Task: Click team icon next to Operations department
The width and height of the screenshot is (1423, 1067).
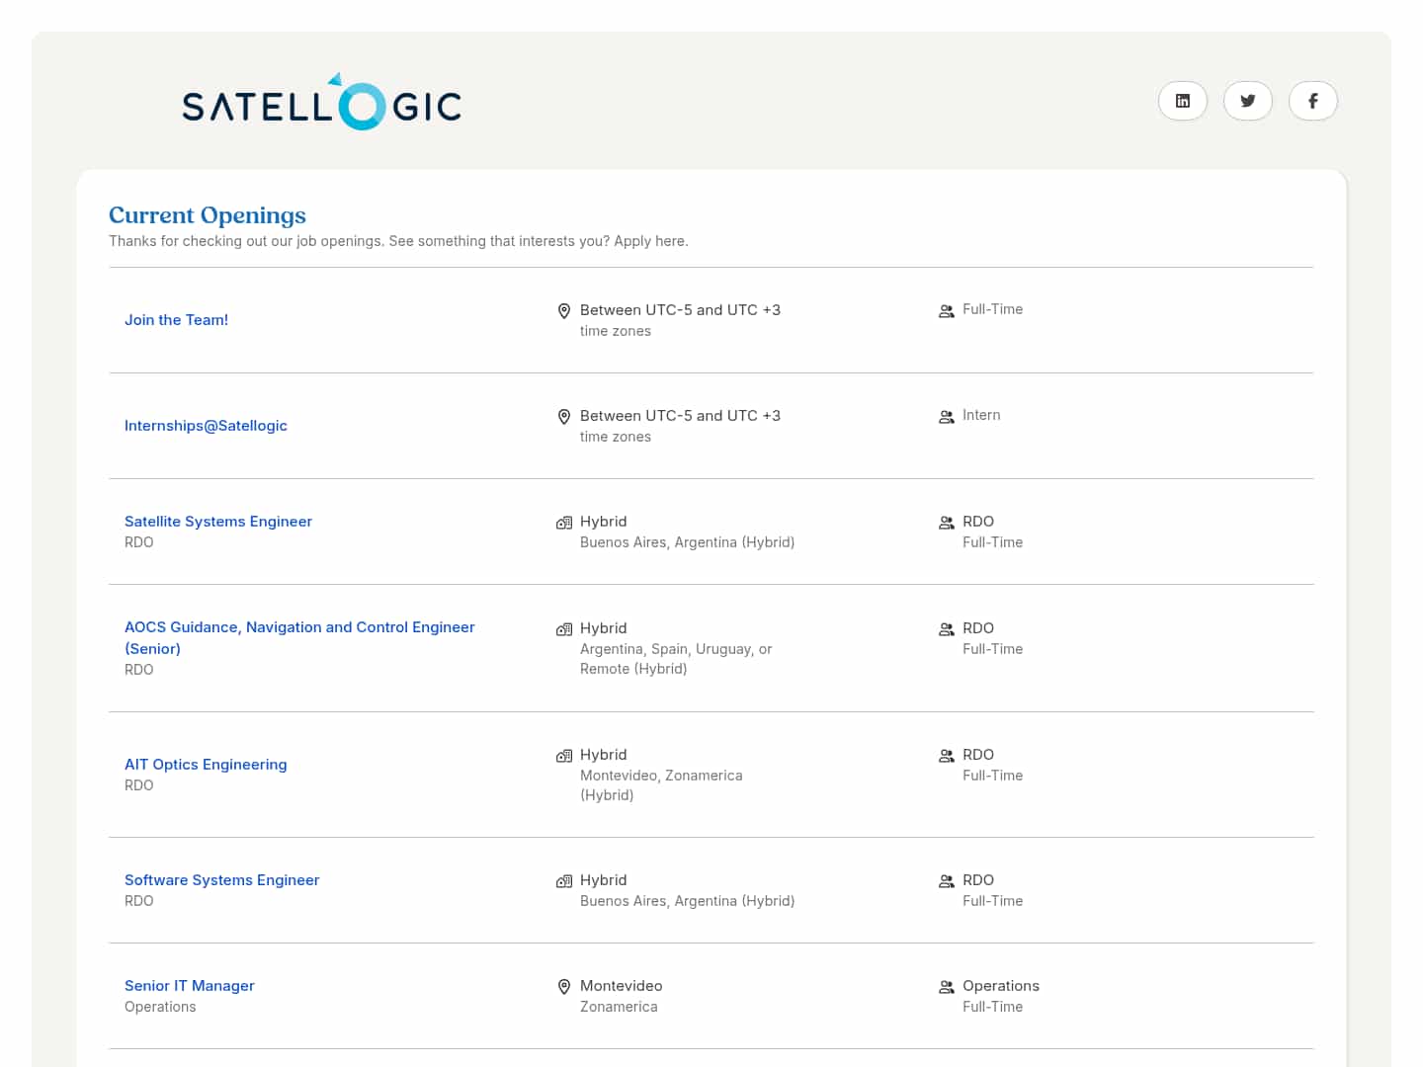Action: tap(946, 987)
